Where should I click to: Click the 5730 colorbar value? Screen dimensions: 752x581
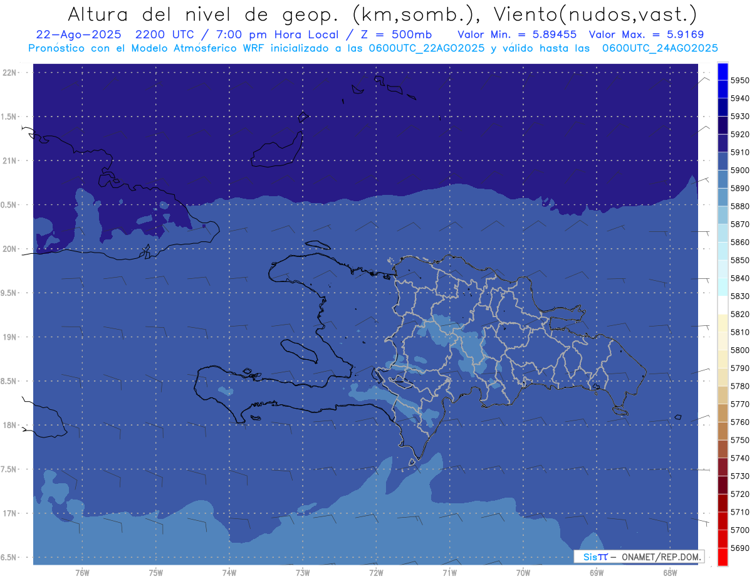(x=741, y=476)
